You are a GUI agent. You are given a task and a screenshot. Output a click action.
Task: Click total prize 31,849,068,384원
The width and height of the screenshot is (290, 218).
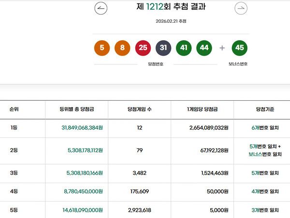coord(82,128)
